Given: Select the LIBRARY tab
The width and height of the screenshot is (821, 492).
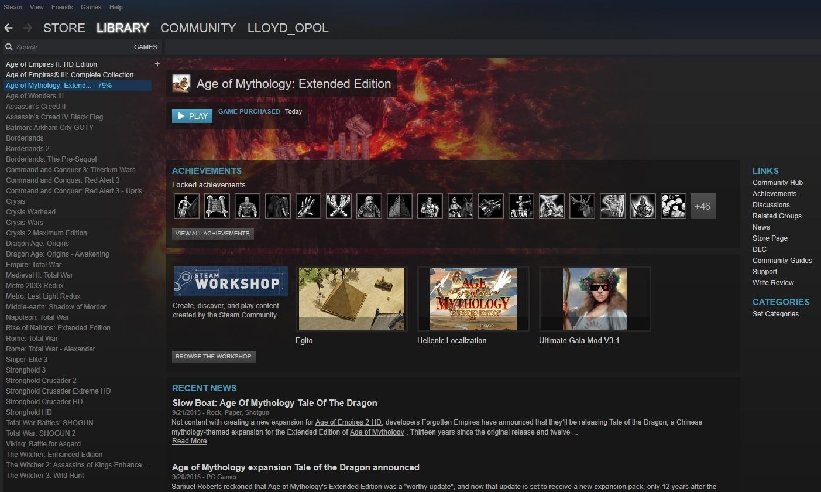Looking at the screenshot, I should pyautogui.click(x=123, y=28).
